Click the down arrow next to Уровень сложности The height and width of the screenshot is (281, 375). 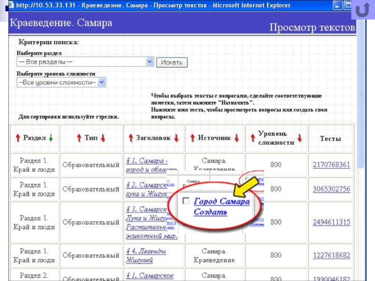(x=300, y=138)
